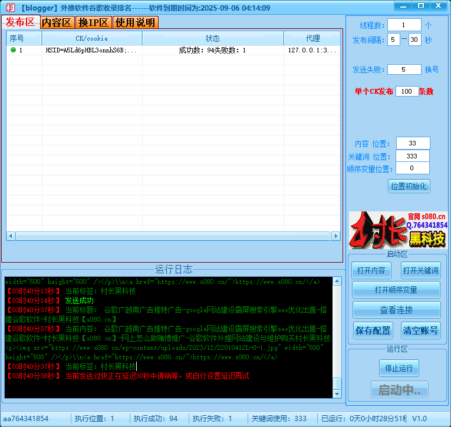
Task: Click the 打开内容 button
Action: 371,270
